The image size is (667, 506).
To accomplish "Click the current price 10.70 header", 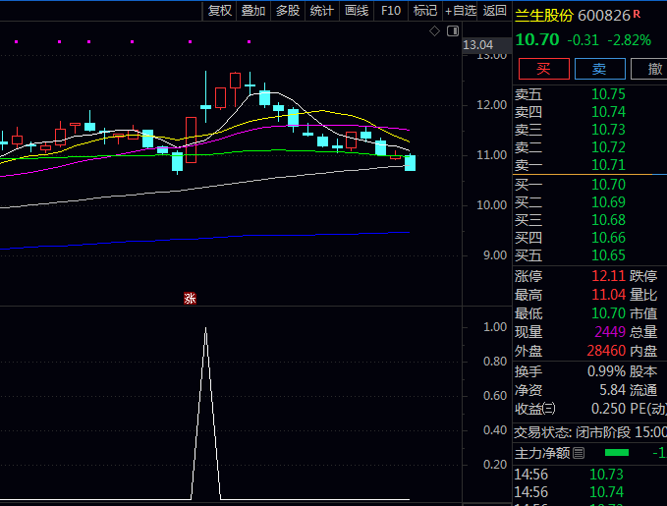I will tap(536, 40).
